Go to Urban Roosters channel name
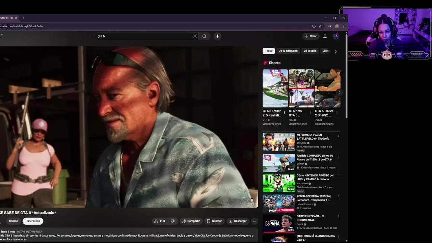 point(305,204)
